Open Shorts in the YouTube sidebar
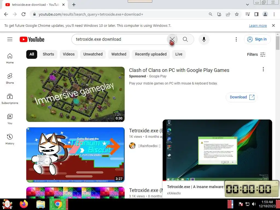This screenshot has height=210, width=280. coord(10,79)
